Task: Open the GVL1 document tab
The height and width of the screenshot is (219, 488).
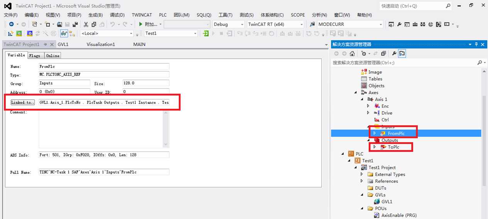Action: click(63, 44)
